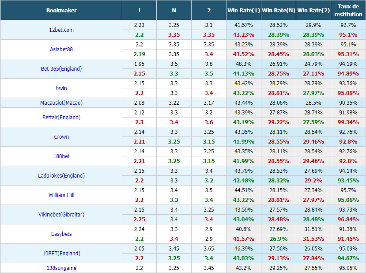Click the William Hill link

point(61,195)
